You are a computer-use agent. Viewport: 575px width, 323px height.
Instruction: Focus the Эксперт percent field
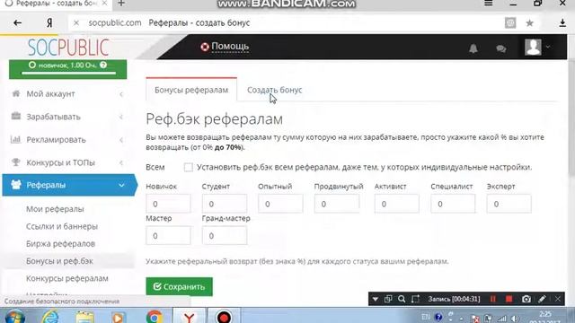509,204
